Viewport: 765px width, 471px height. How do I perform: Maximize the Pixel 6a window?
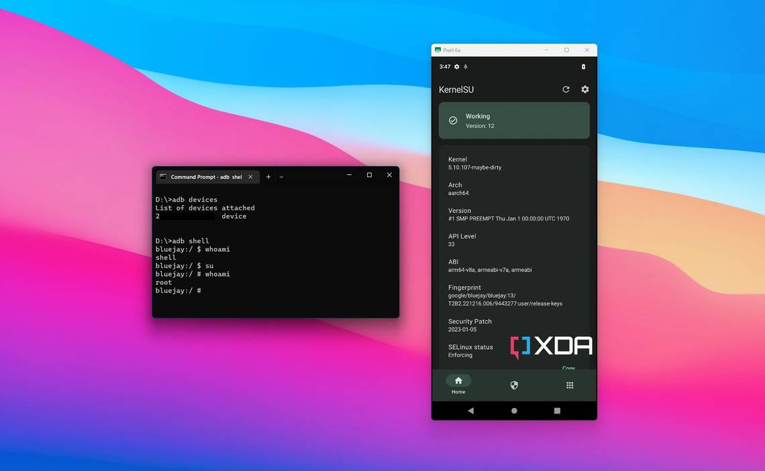point(566,50)
